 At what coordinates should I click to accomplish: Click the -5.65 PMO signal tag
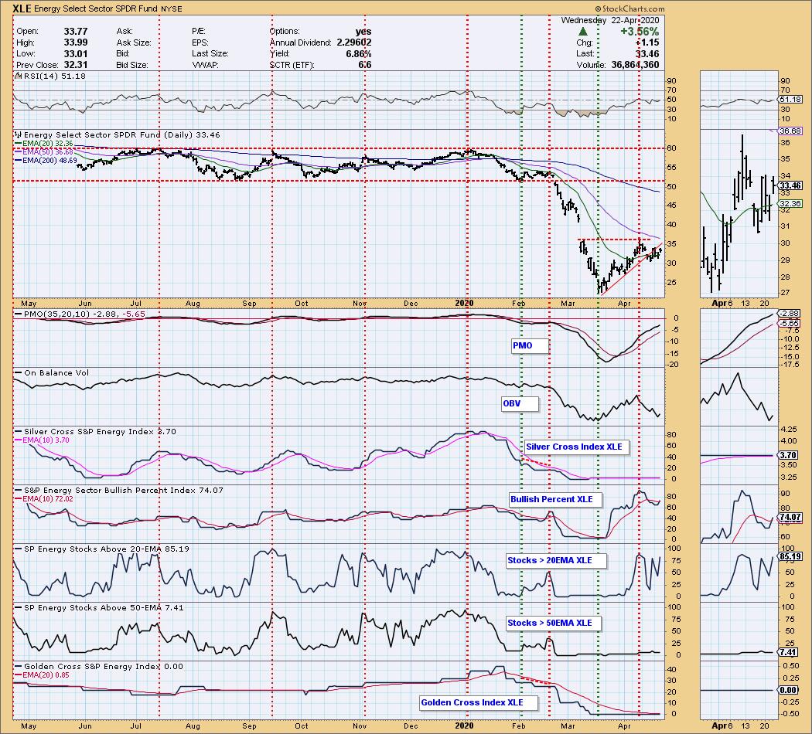click(x=790, y=323)
